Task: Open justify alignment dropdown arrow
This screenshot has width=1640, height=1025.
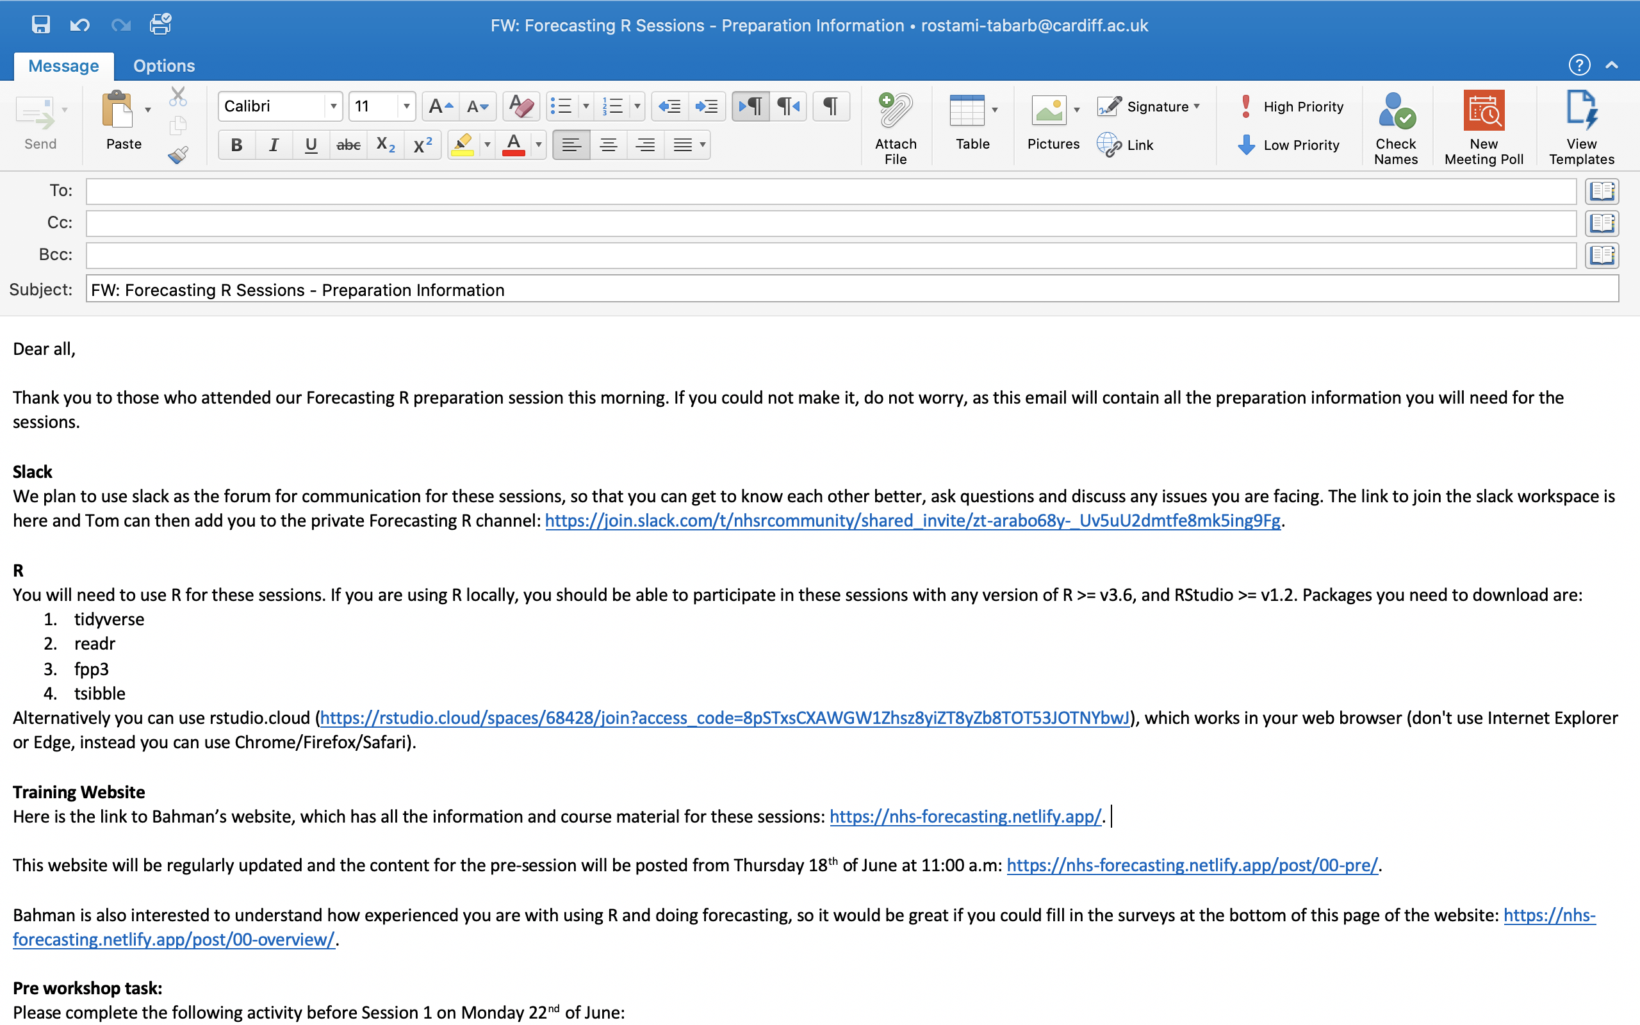Action: click(x=703, y=145)
